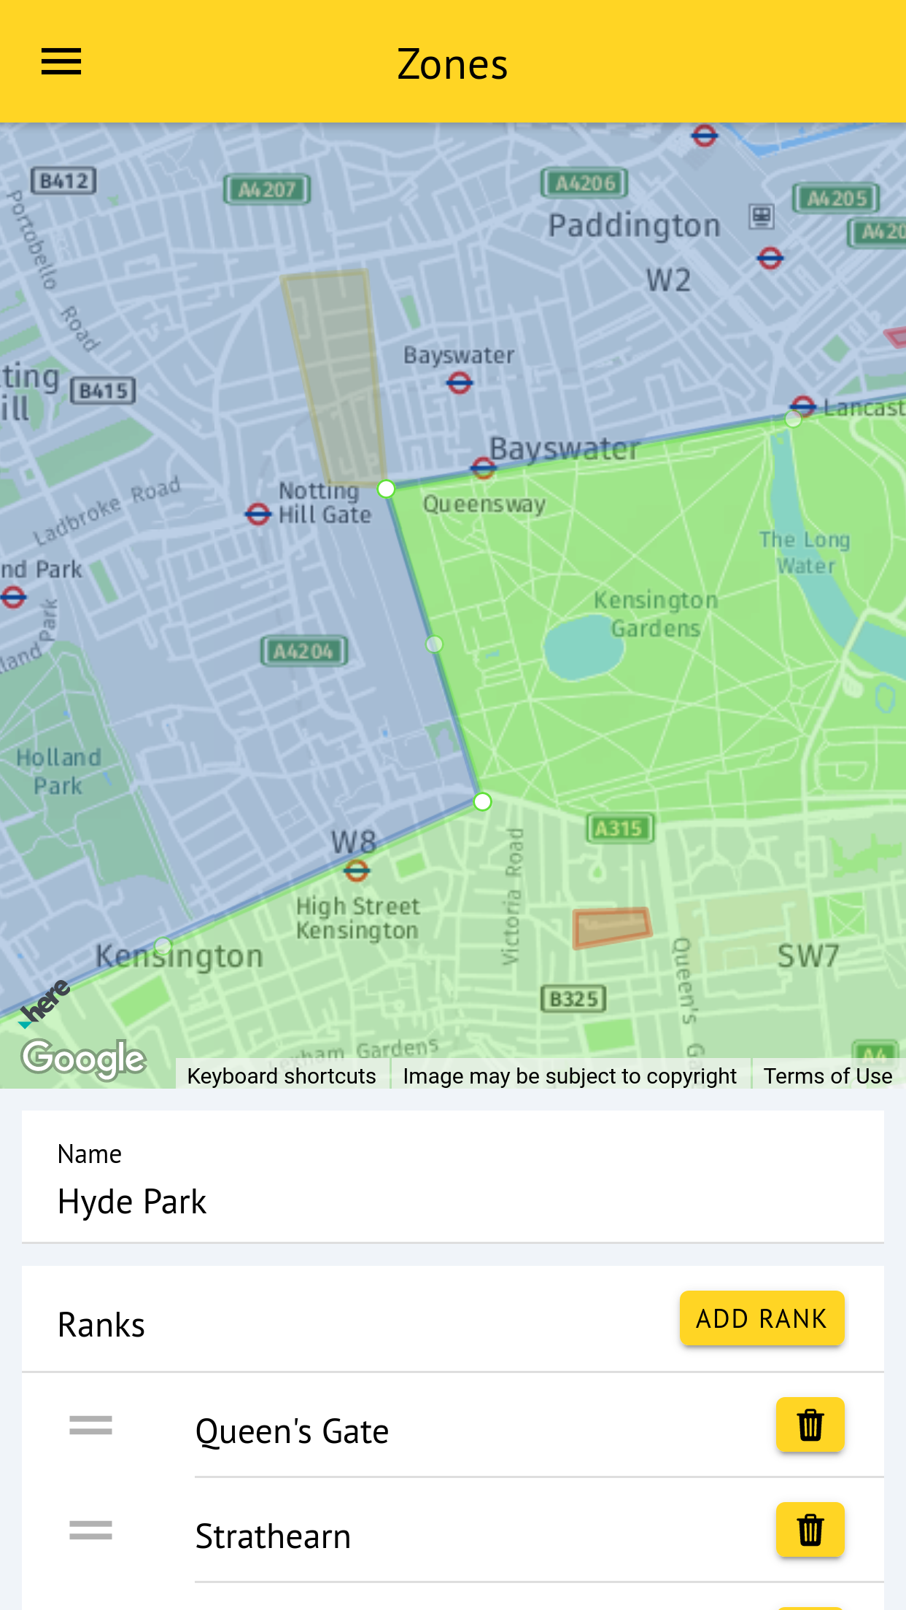Click the Bayswater tube station icon
The height and width of the screenshot is (1610, 906).
tap(460, 382)
